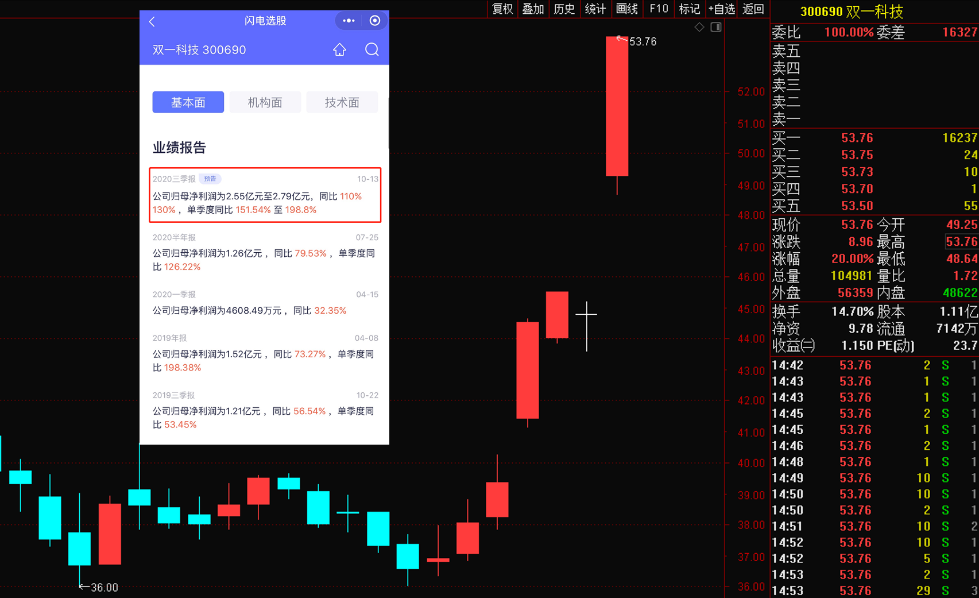Click the 53.76 high price label on chart
Screen dimensions: 979x598
click(643, 41)
